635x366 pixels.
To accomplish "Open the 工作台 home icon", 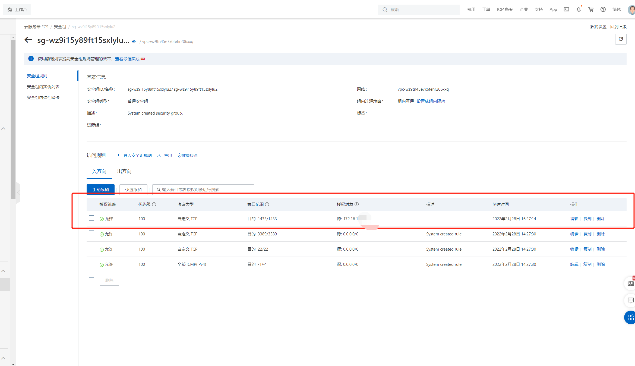I will coord(10,10).
